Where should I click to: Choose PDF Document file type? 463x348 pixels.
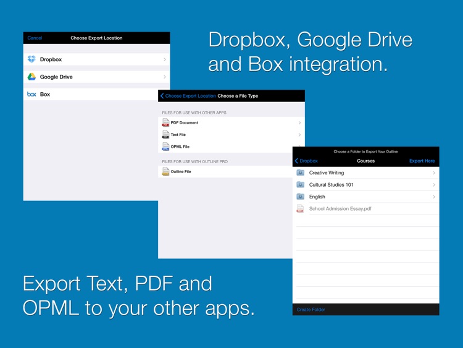231,123
